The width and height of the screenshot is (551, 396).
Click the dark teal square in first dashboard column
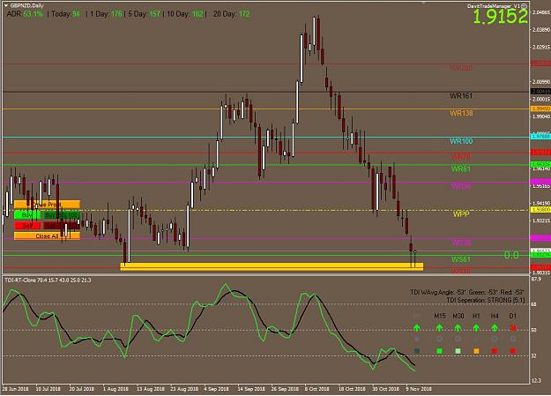click(x=417, y=351)
